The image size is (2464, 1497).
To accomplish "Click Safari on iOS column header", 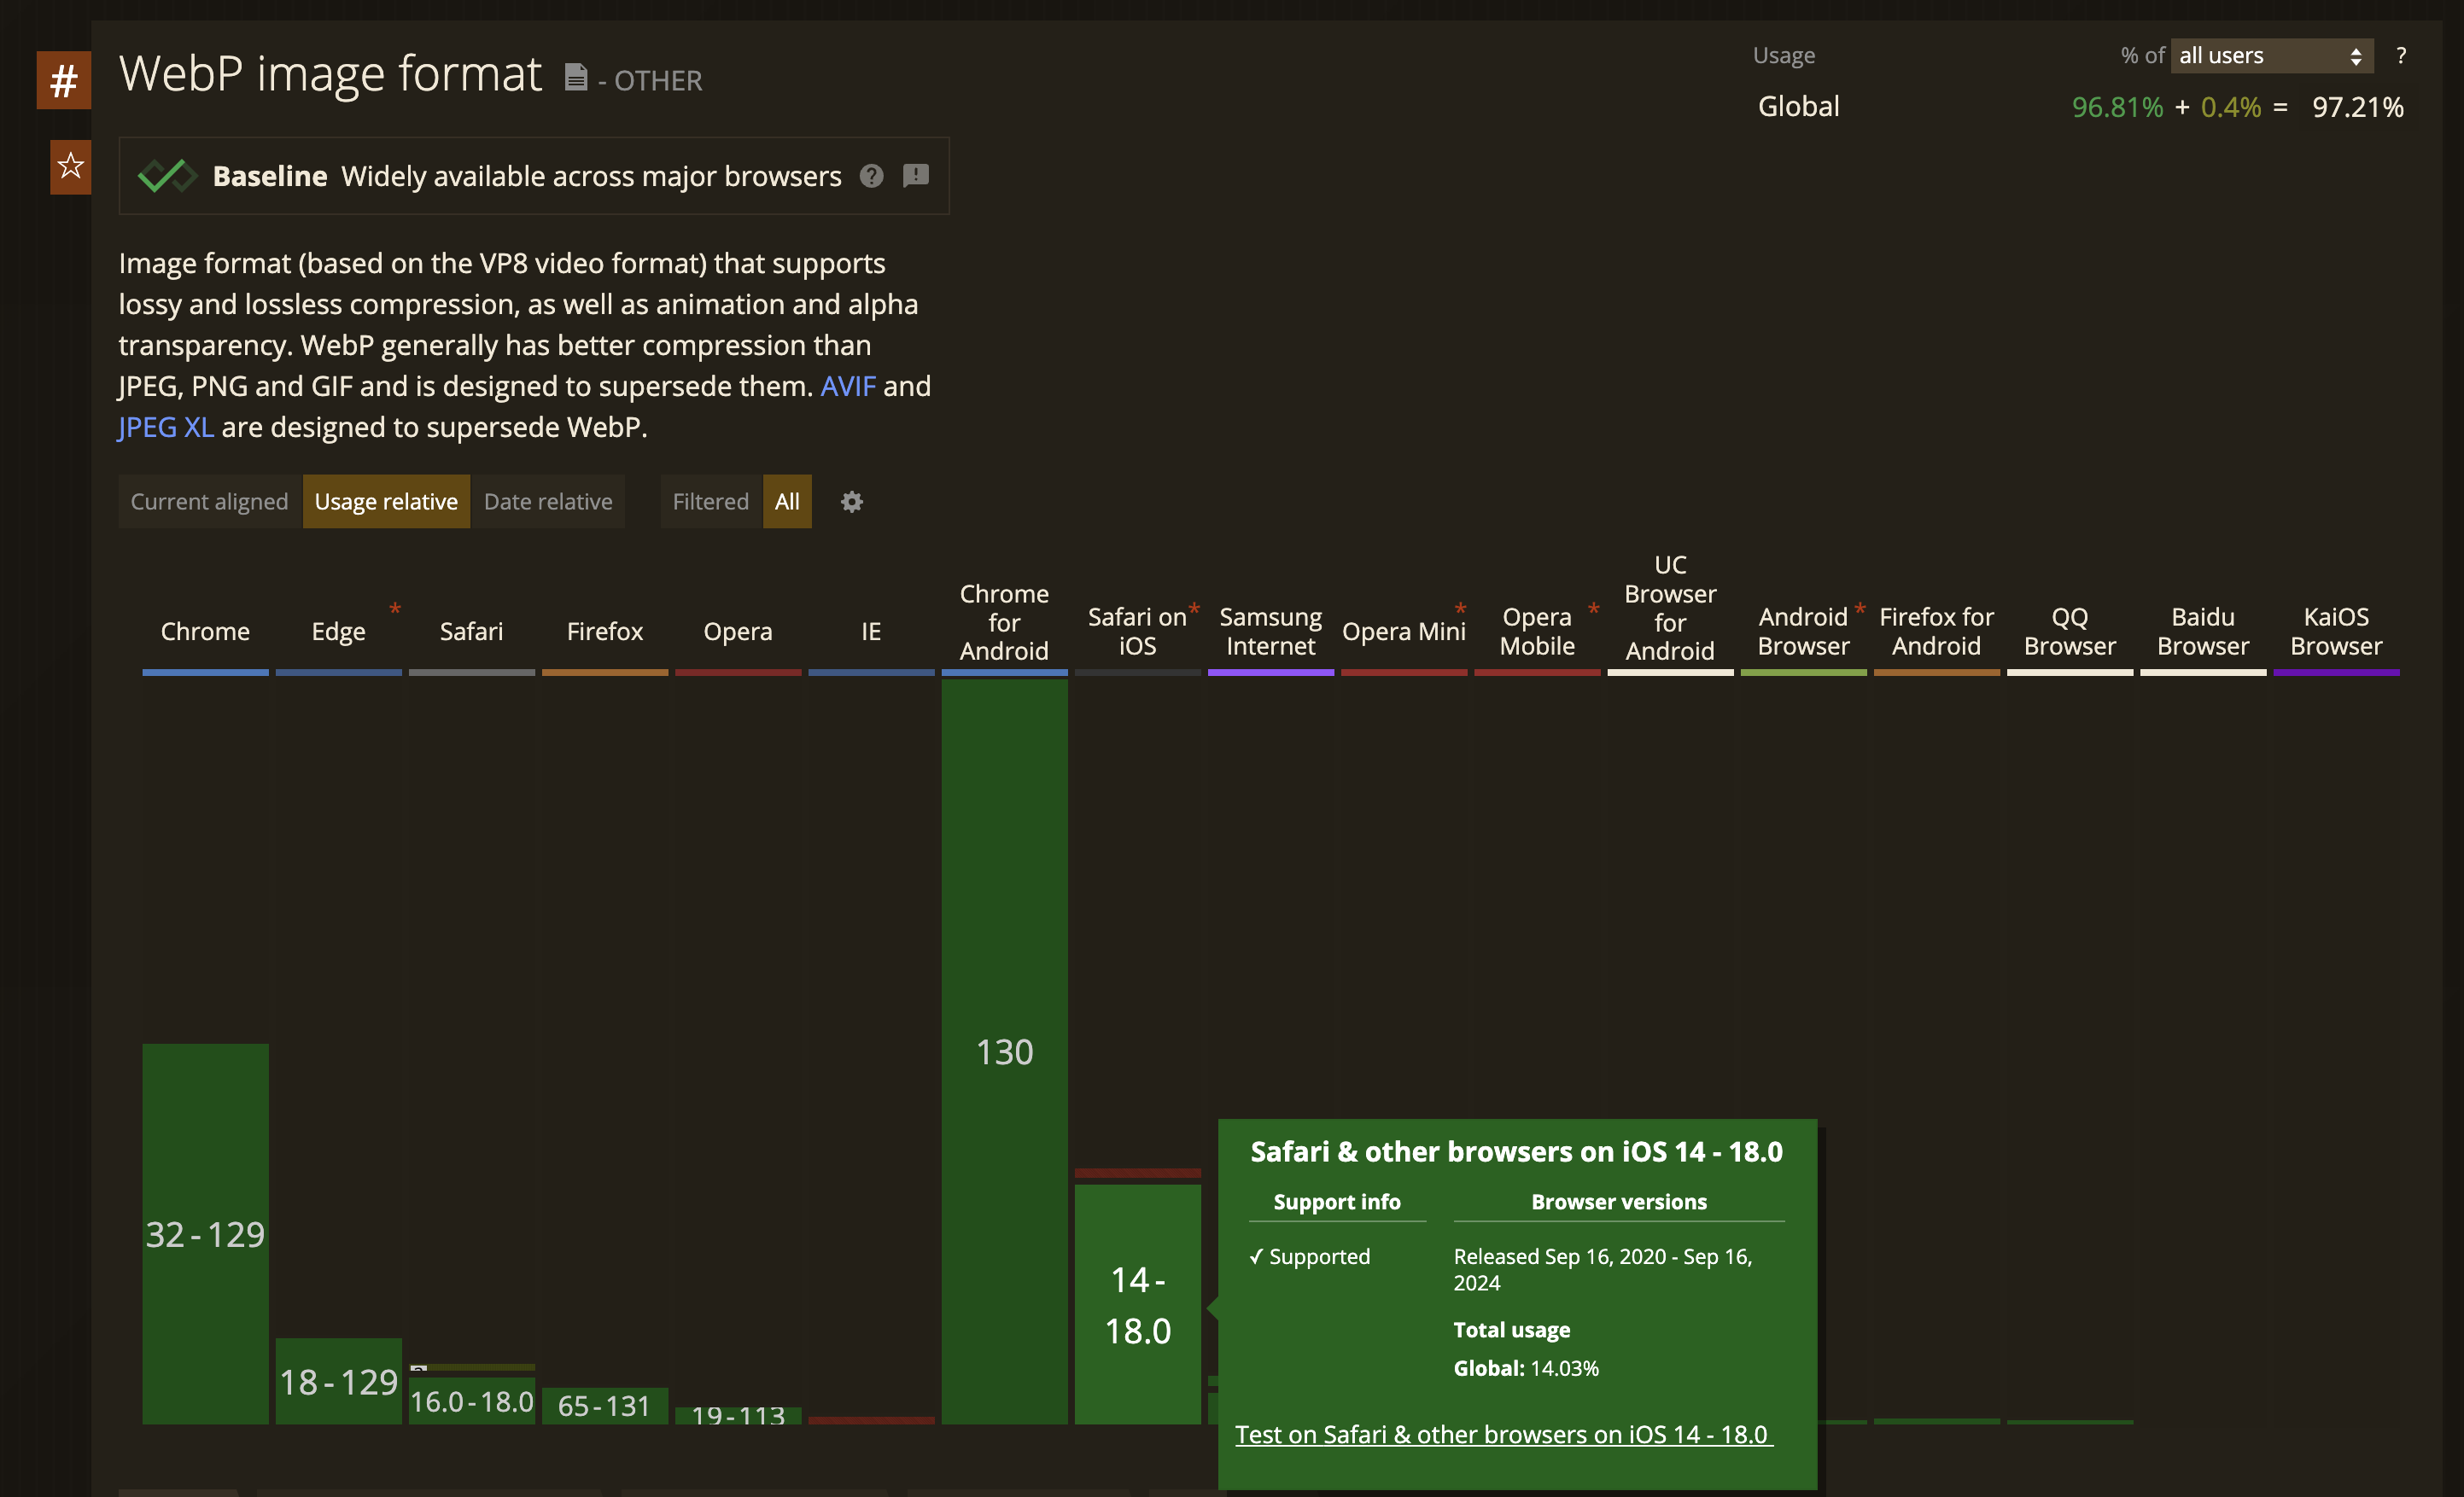I will point(1137,632).
